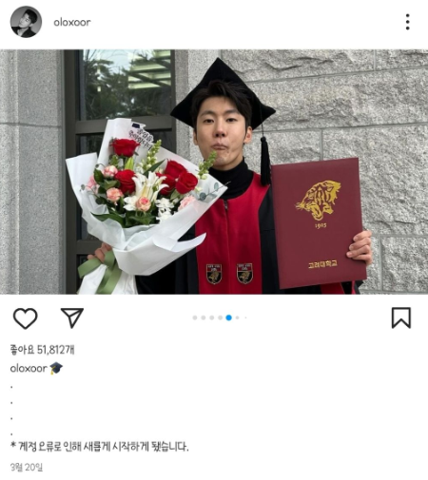Click the 3월 20일 post date
This screenshot has height=480, width=428.
[27, 467]
